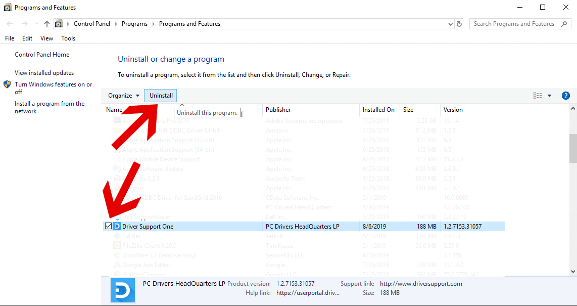Sort by the Installed On column header
This screenshot has height=306, width=577.
tap(378, 110)
